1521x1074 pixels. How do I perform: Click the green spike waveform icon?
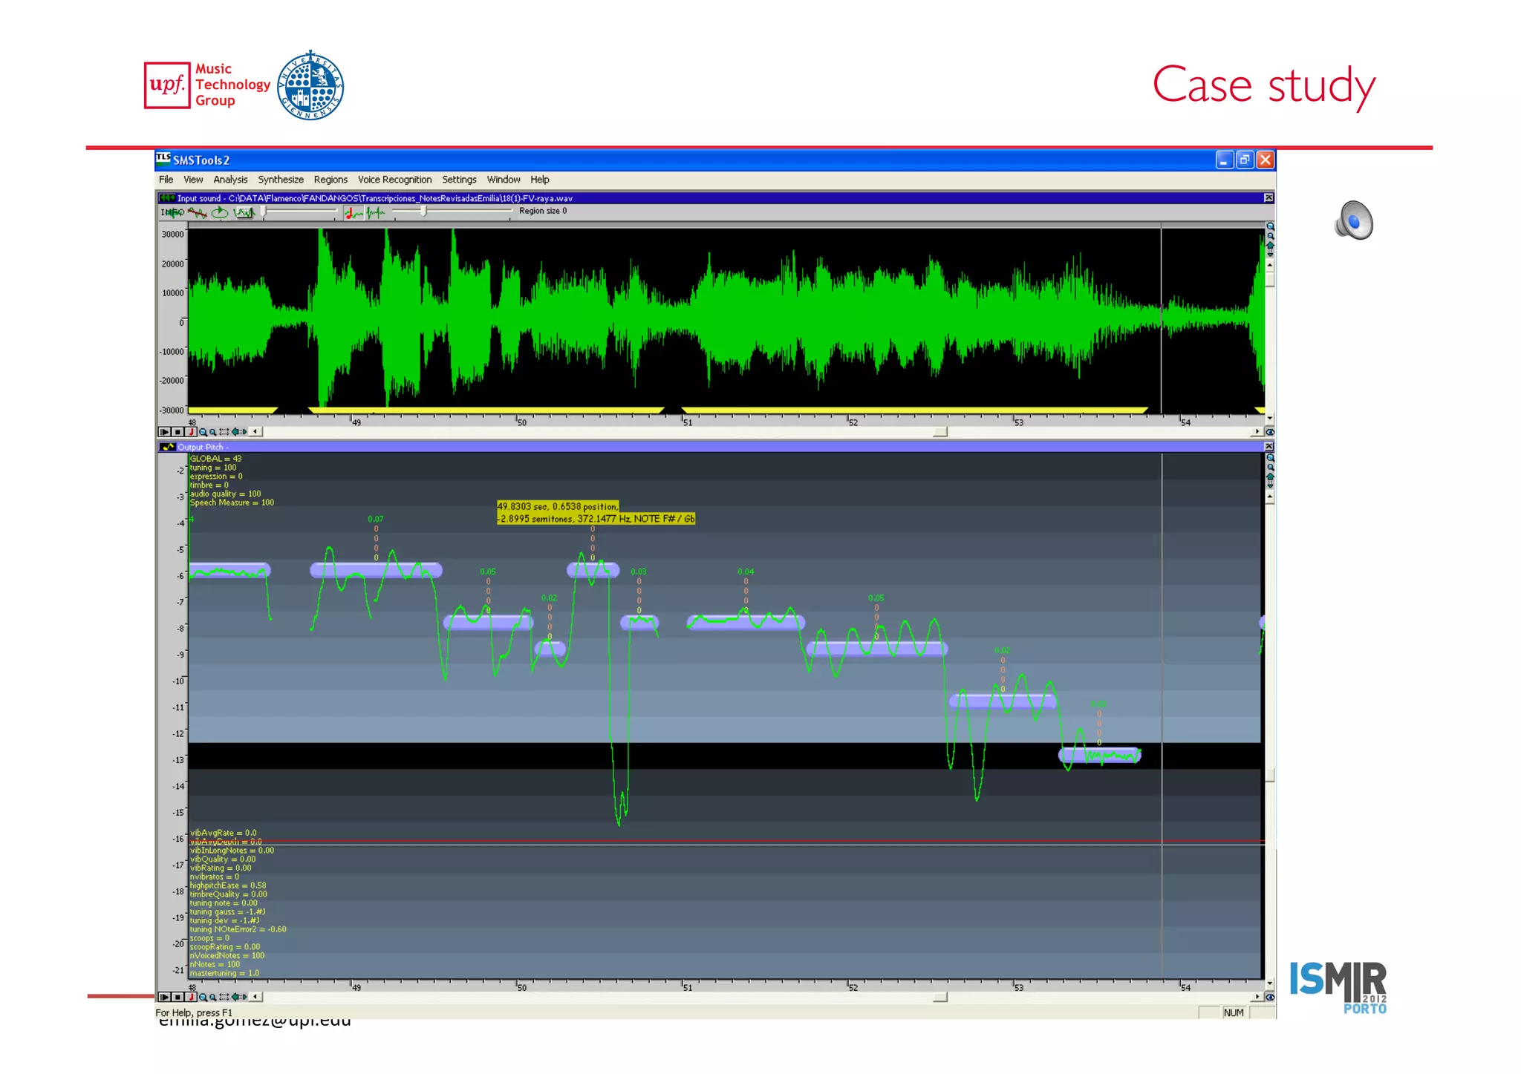tap(376, 213)
